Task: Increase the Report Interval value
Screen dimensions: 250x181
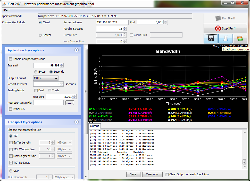Action: pyautogui.click(x=62, y=83)
